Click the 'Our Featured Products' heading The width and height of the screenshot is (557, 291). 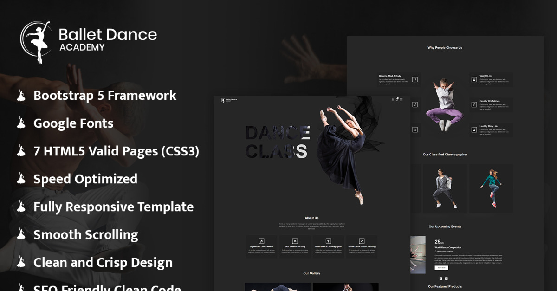[x=445, y=286]
